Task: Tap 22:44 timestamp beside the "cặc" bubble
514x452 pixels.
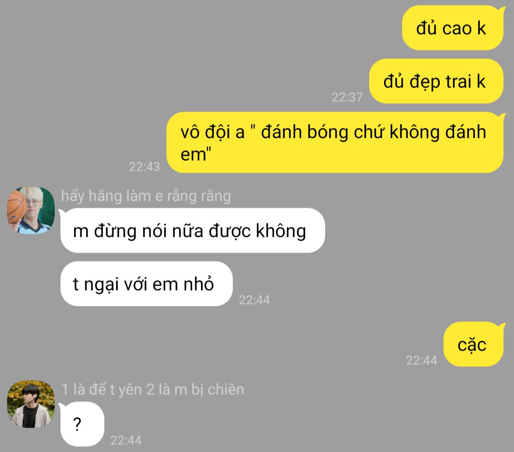Action: tap(422, 360)
